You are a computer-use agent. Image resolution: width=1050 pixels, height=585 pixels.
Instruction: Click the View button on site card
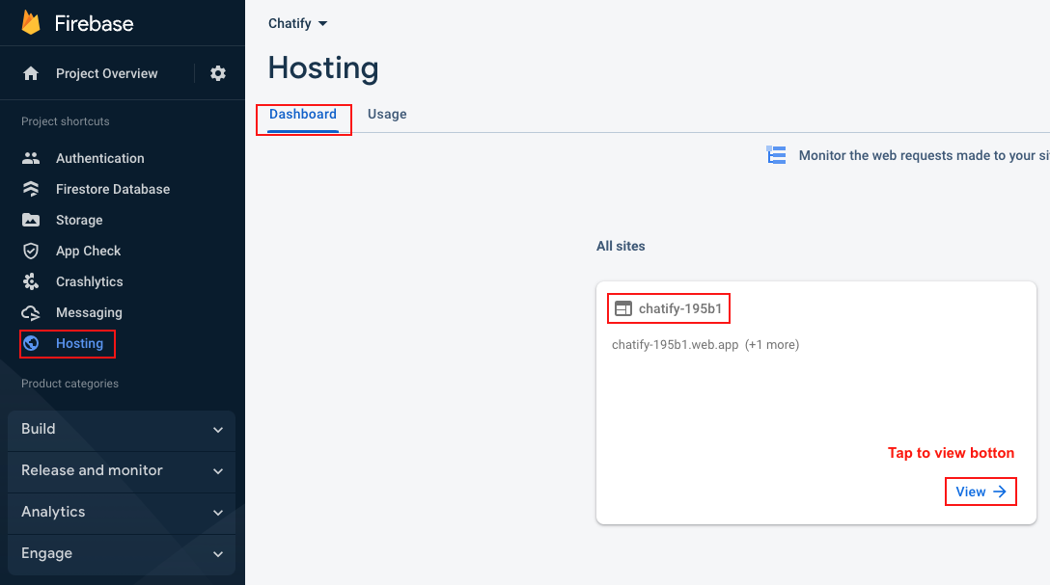(981, 492)
